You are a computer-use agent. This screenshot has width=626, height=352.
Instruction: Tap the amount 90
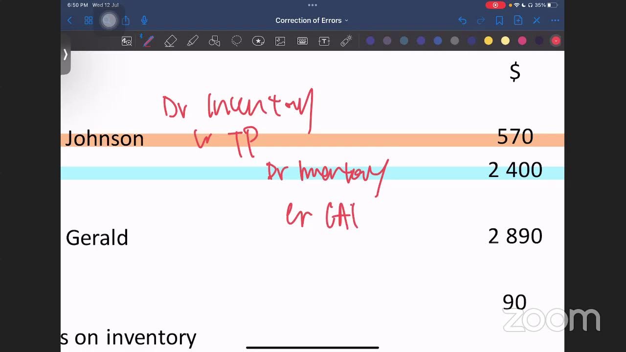[x=514, y=302]
